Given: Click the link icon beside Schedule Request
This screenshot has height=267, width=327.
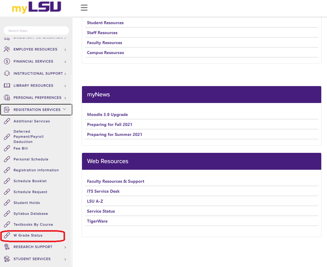Looking at the screenshot, I should 7,192.
